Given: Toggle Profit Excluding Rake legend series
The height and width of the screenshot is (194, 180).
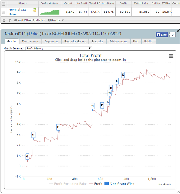Looking at the screenshot, I should tap(68, 184).
